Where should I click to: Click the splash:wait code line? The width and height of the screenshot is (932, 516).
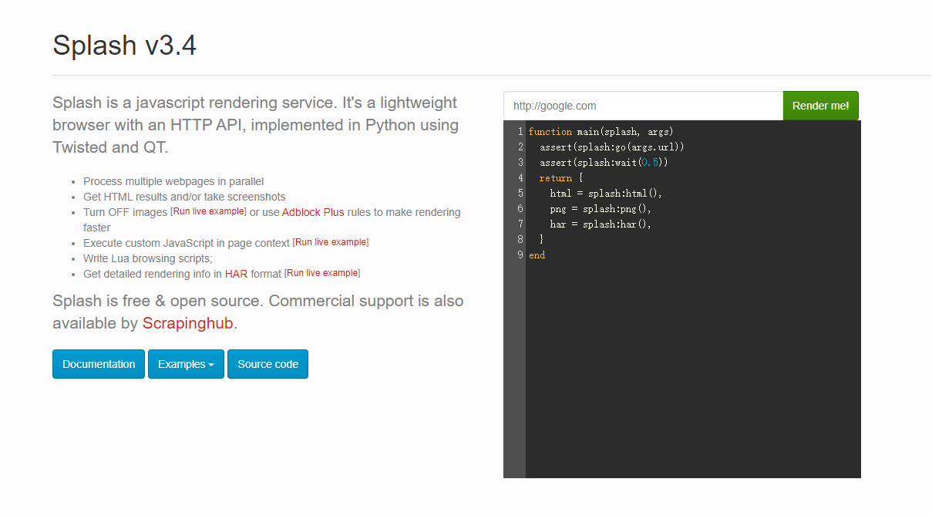coord(604,163)
